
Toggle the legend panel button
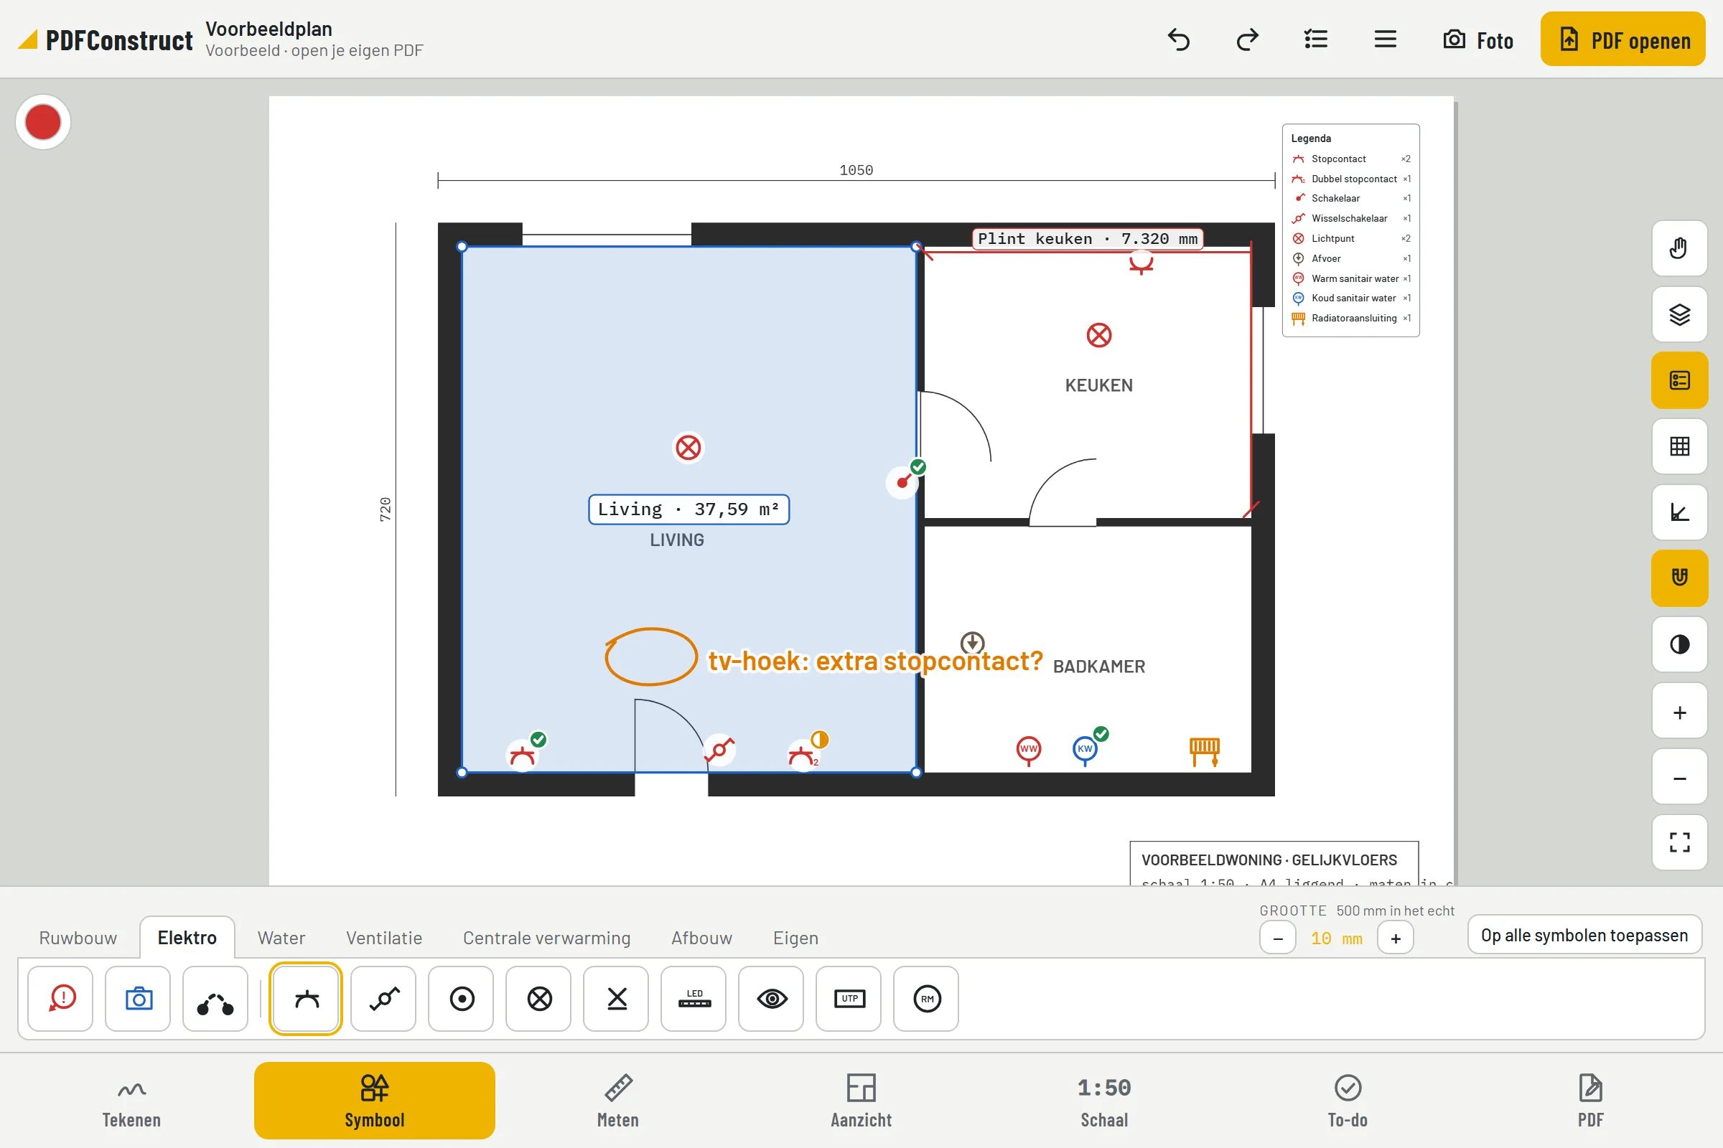pos(1679,381)
